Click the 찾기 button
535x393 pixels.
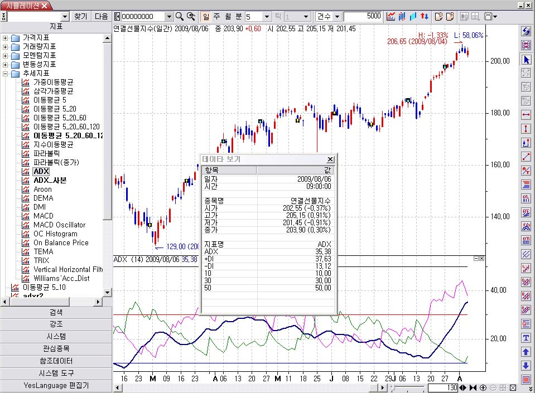[81, 16]
